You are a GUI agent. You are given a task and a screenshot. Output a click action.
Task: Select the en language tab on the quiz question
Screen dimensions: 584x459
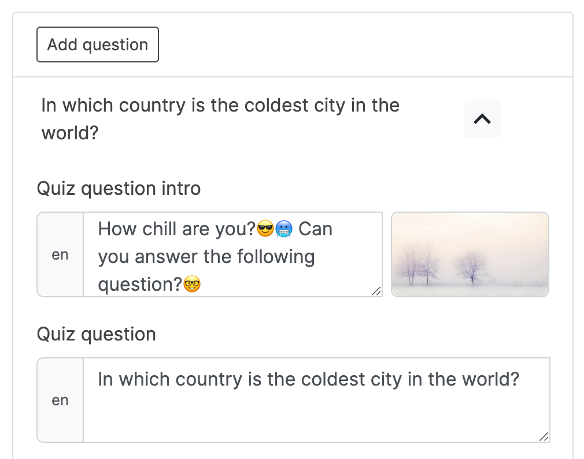click(60, 399)
